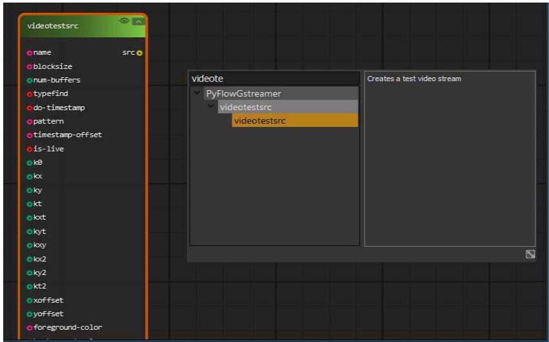The height and width of the screenshot is (342, 549).
Task: Toggle the eye icon on videotestsrc node
Action: 124,21
